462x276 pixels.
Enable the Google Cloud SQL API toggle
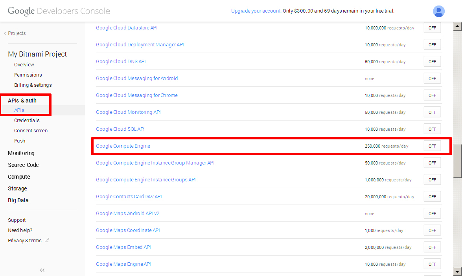click(x=432, y=129)
